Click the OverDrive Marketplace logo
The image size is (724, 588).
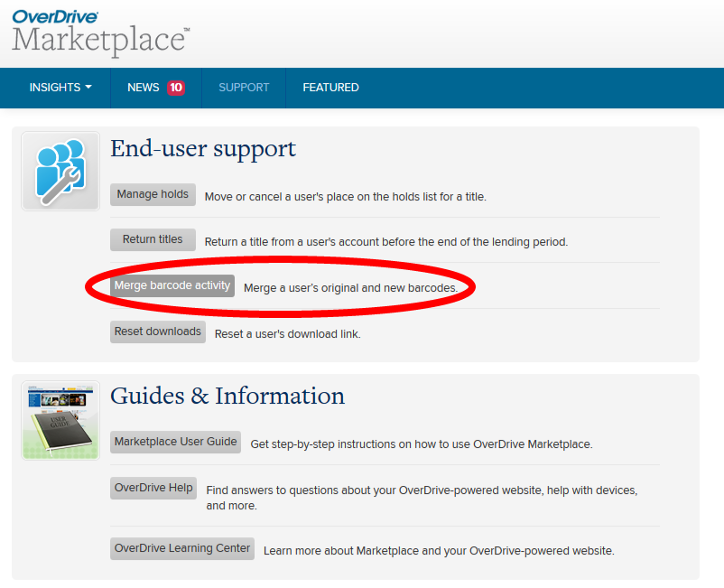(x=99, y=33)
